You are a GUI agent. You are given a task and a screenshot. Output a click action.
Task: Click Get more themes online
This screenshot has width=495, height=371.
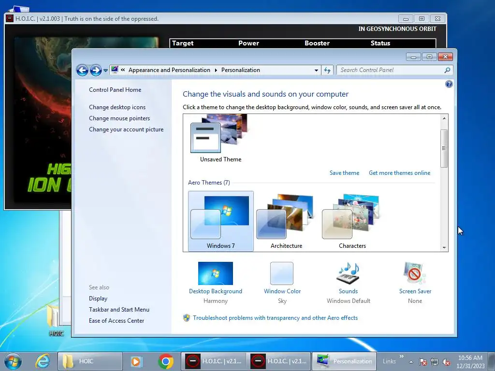pyautogui.click(x=399, y=173)
